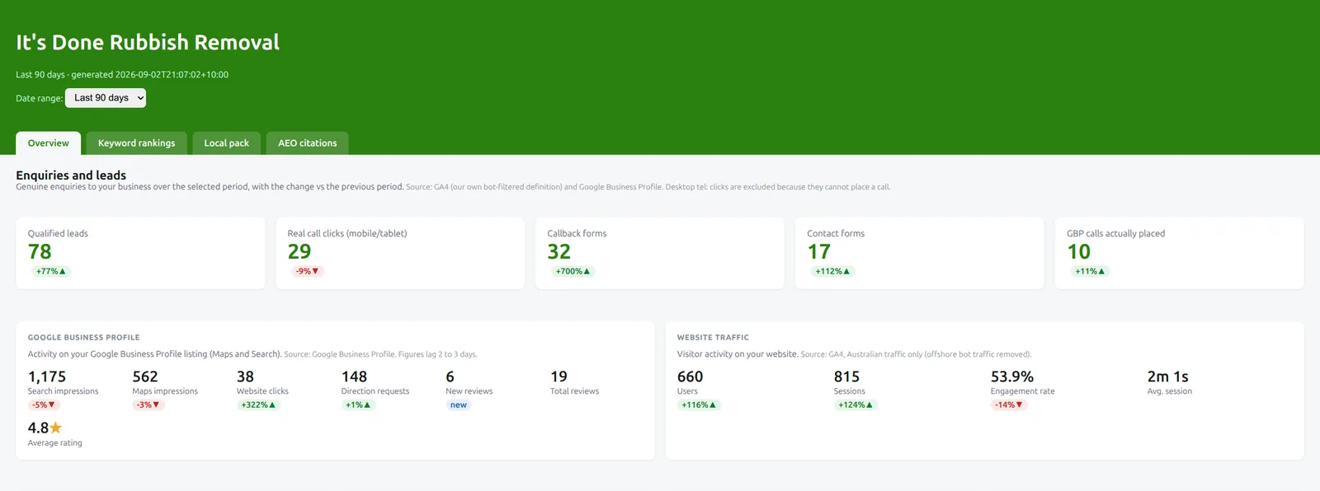Select the 1,175 Search impressions figure
1320x491 pixels.
pyautogui.click(x=47, y=376)
